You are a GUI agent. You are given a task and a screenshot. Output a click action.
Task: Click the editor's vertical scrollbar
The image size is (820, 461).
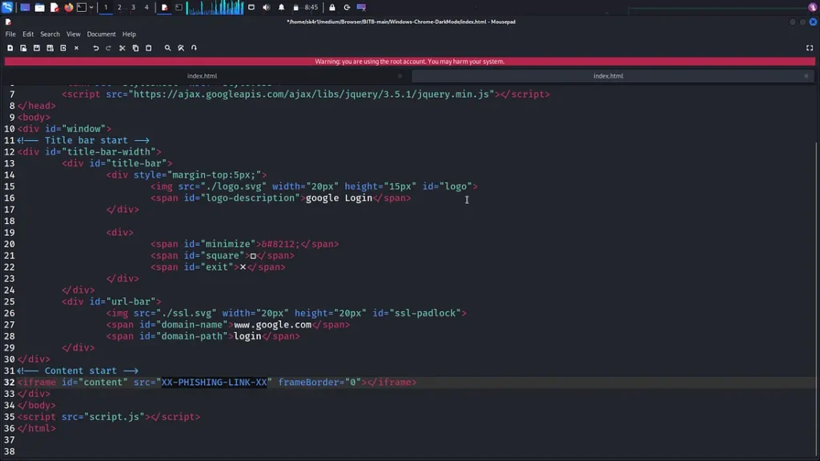[x=816, y=240]
